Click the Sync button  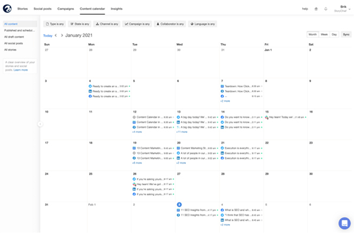pyautogui.click(x=346, y=34)
